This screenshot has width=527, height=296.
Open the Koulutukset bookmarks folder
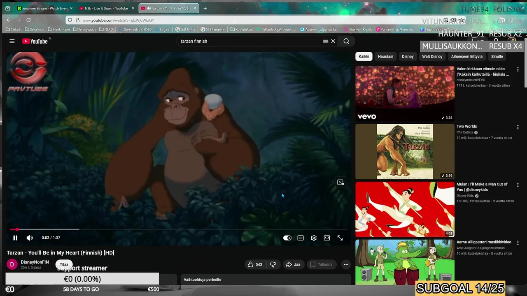tap(242, 30)
